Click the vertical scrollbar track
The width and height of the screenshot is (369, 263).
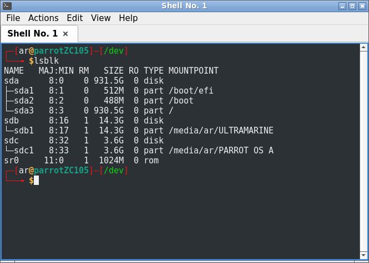coord(363,151)
